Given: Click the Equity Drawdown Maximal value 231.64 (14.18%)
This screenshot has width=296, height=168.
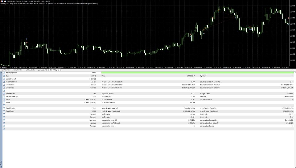Looking at the screenshot, I should click(287, 85).
